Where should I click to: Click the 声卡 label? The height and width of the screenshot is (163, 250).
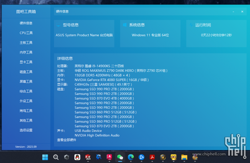coord(61,131)
